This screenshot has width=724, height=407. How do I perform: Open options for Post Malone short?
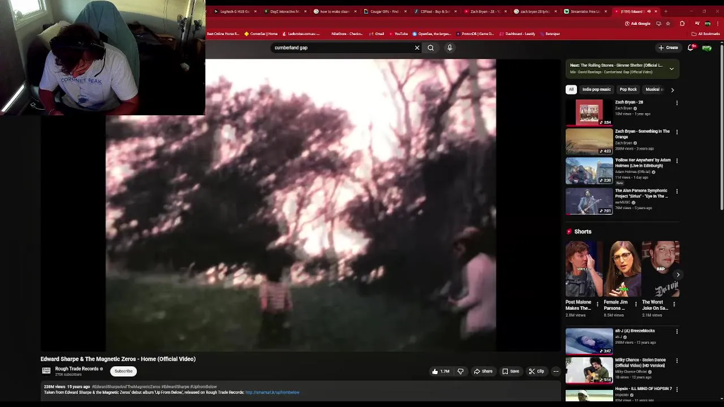pos(597,304)
